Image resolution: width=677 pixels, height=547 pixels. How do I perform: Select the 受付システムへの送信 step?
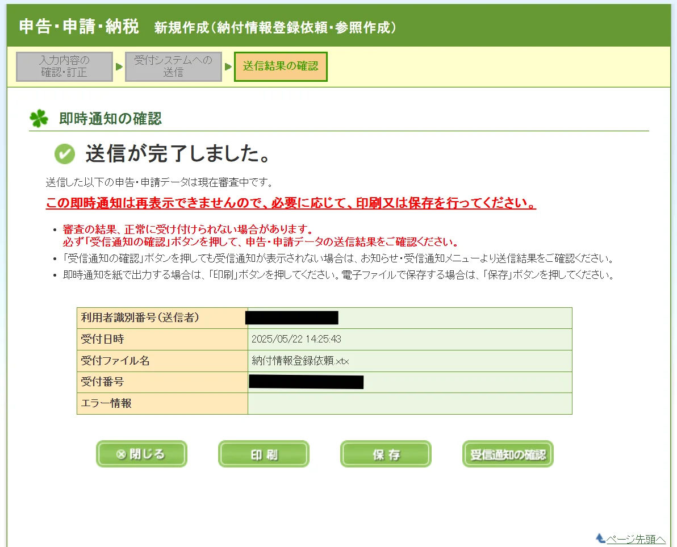pyautogui.click(x=173, y=66)
